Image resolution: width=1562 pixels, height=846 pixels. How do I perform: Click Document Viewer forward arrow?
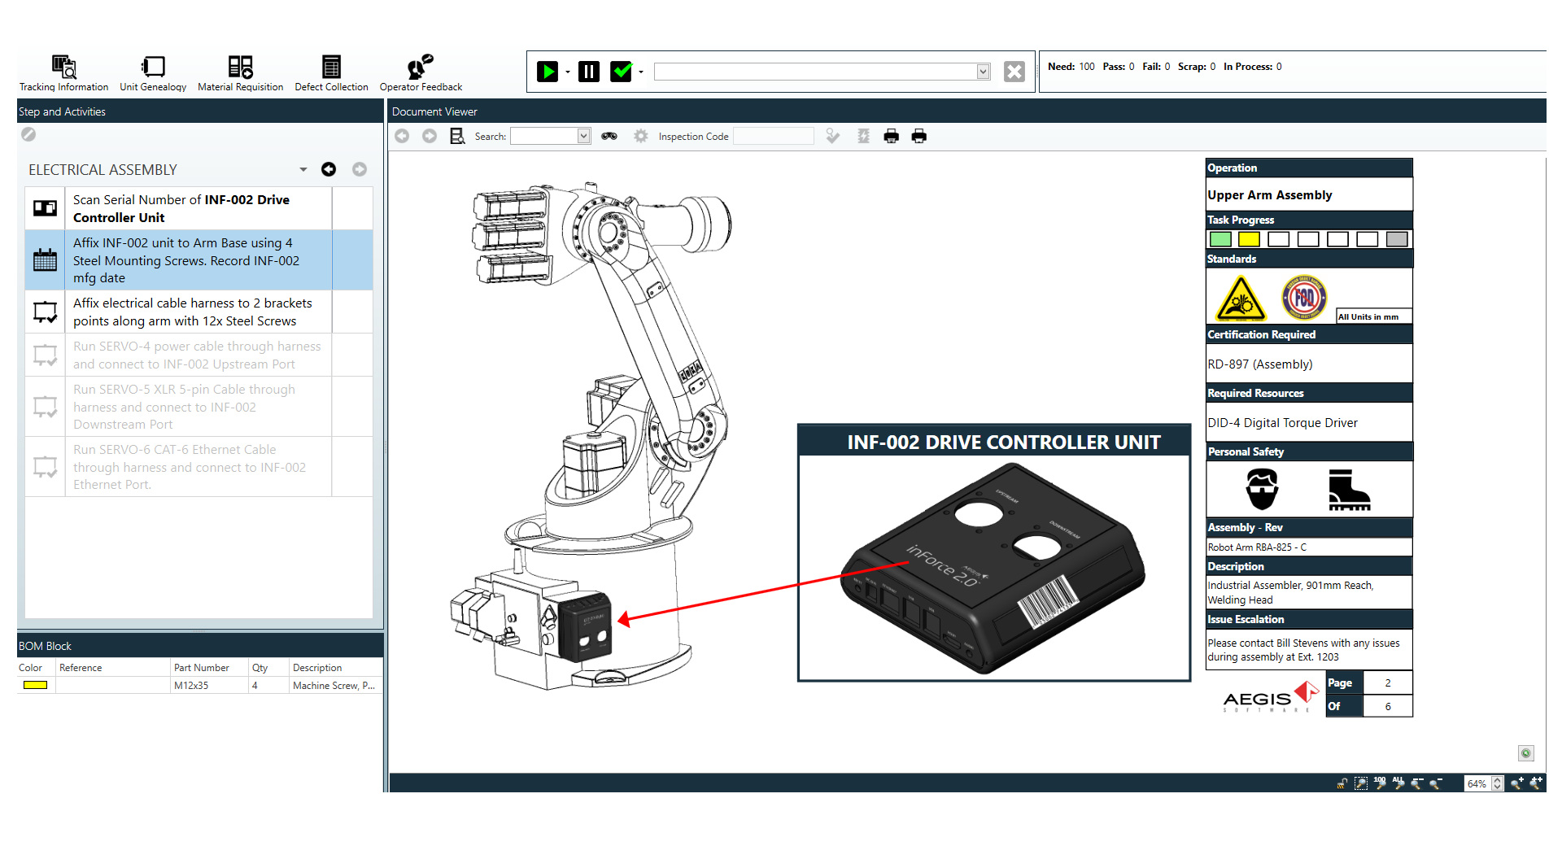pyautogui.click(x=430, y=136)
